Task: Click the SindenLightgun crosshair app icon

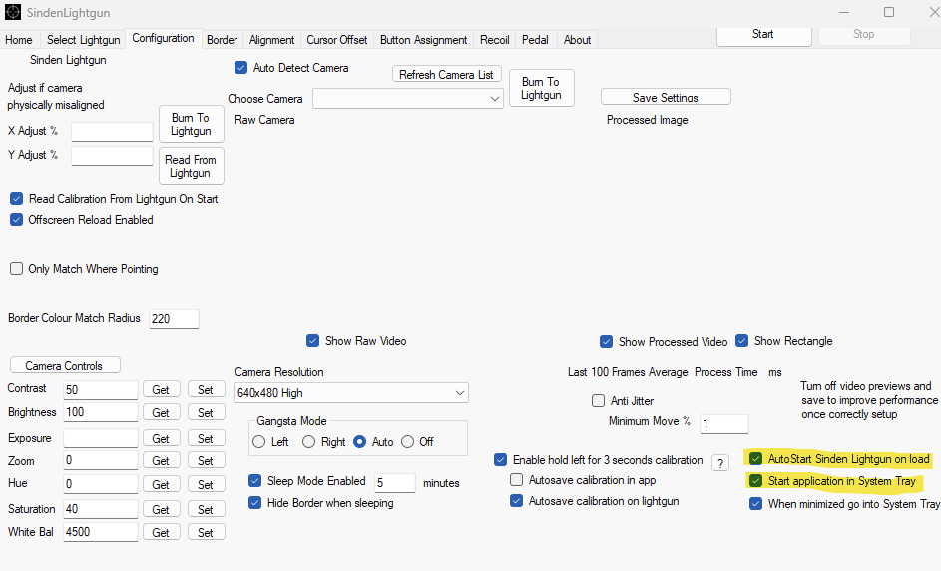Action: click(13, 13)
